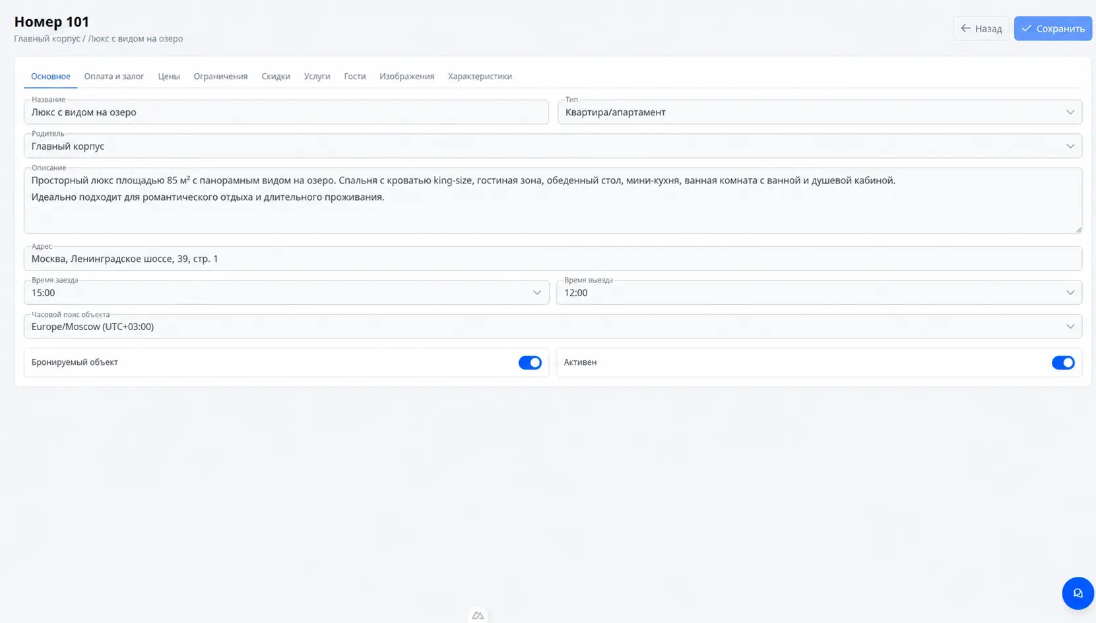Click into the Адрес input field
This screenshot has width=1096, height=623.
click(x=553, y=259)
